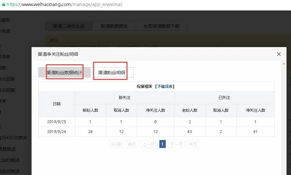Image resolution: width=291 pixels, height=175 pixels.
Task: Click the 已关注 group header
Action: [x=224, y=98]
